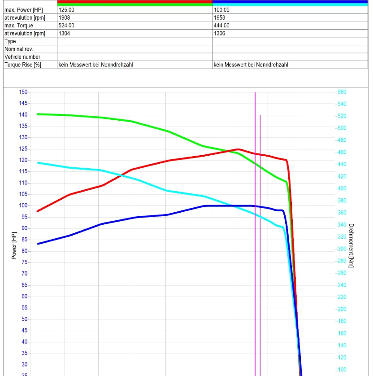Click the empty Vehicle number cell in second column

(x=290, y=57)
